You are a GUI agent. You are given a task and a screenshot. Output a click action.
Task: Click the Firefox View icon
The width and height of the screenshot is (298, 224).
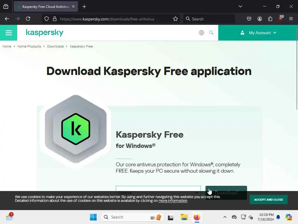6,6
